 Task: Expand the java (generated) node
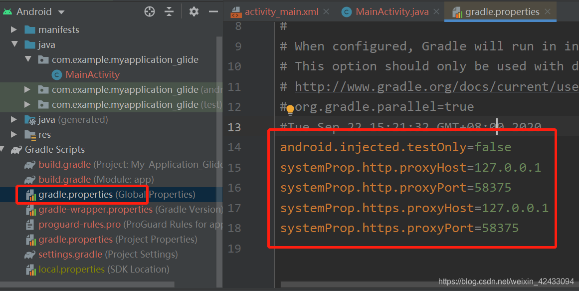[13, 119]
